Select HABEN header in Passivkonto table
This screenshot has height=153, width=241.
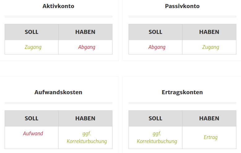[x=209, y=32]
